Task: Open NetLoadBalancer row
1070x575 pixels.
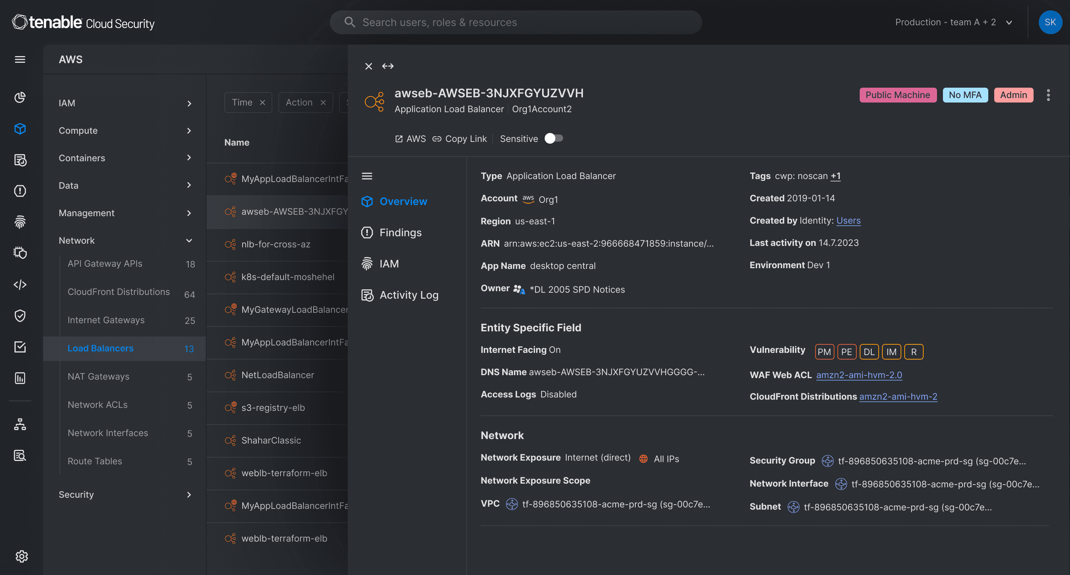Action: point(277,375)
